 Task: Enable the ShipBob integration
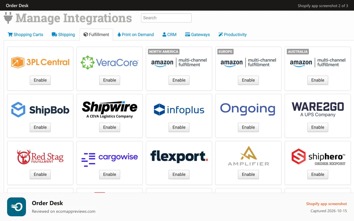40,127
